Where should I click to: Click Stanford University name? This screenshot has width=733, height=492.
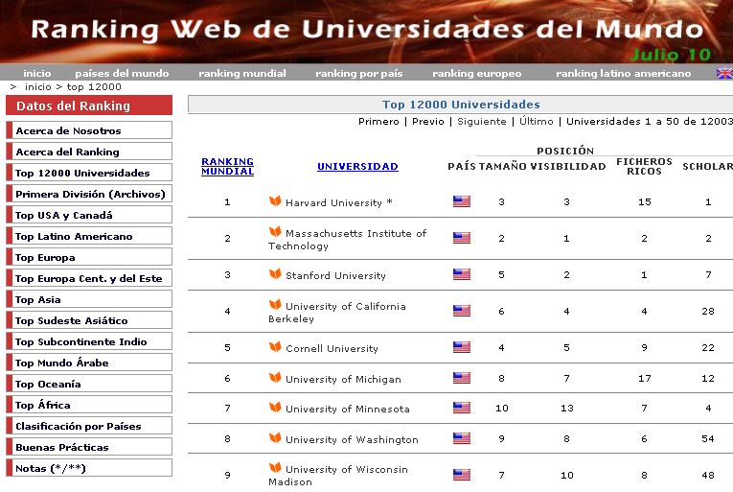[335, 275]
